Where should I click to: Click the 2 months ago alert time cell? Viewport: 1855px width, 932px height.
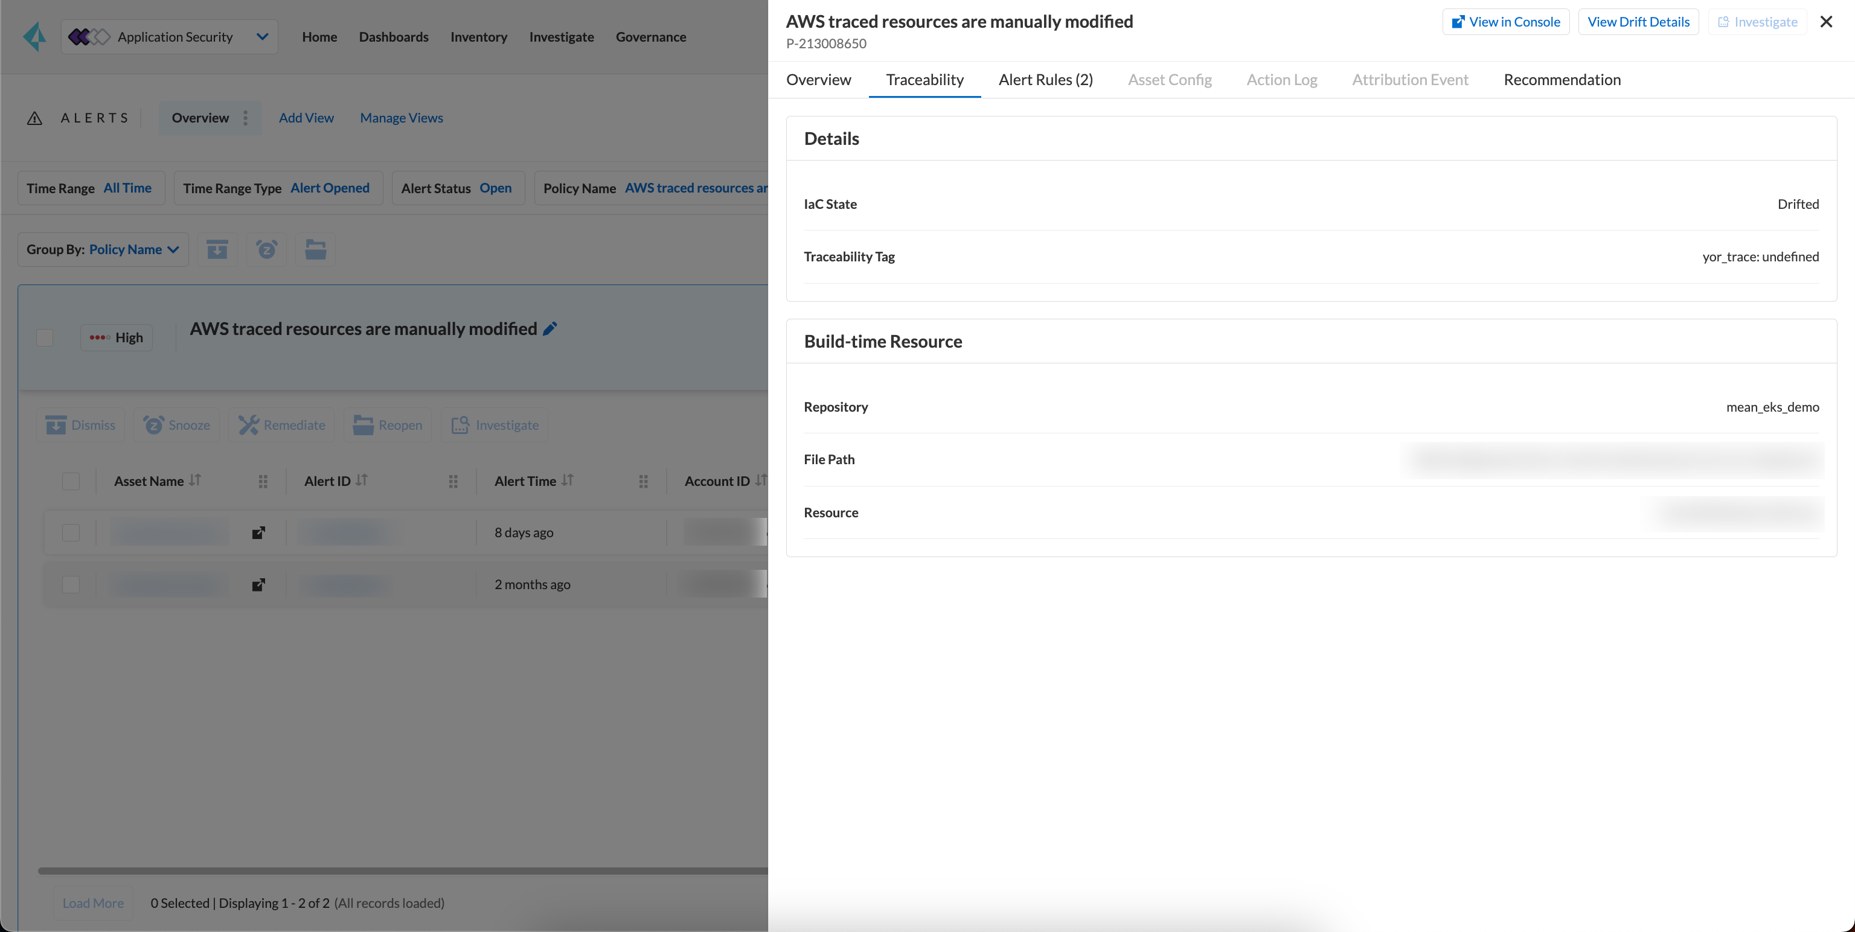[532, 584]
